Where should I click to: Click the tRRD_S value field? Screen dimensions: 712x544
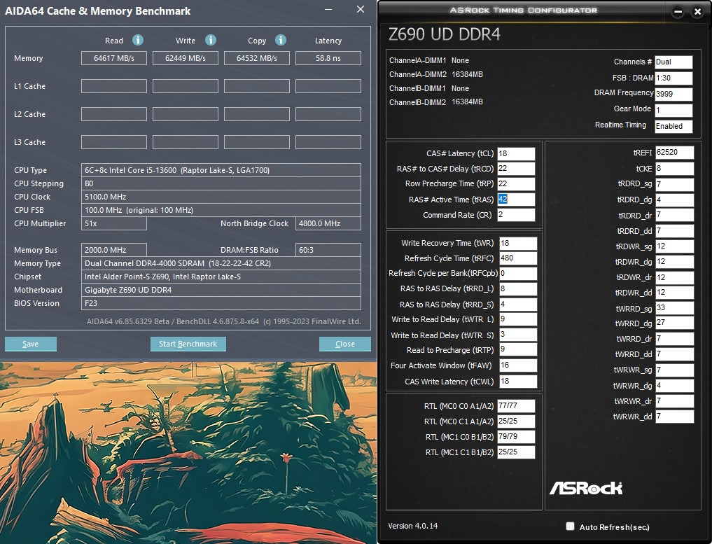518,305
